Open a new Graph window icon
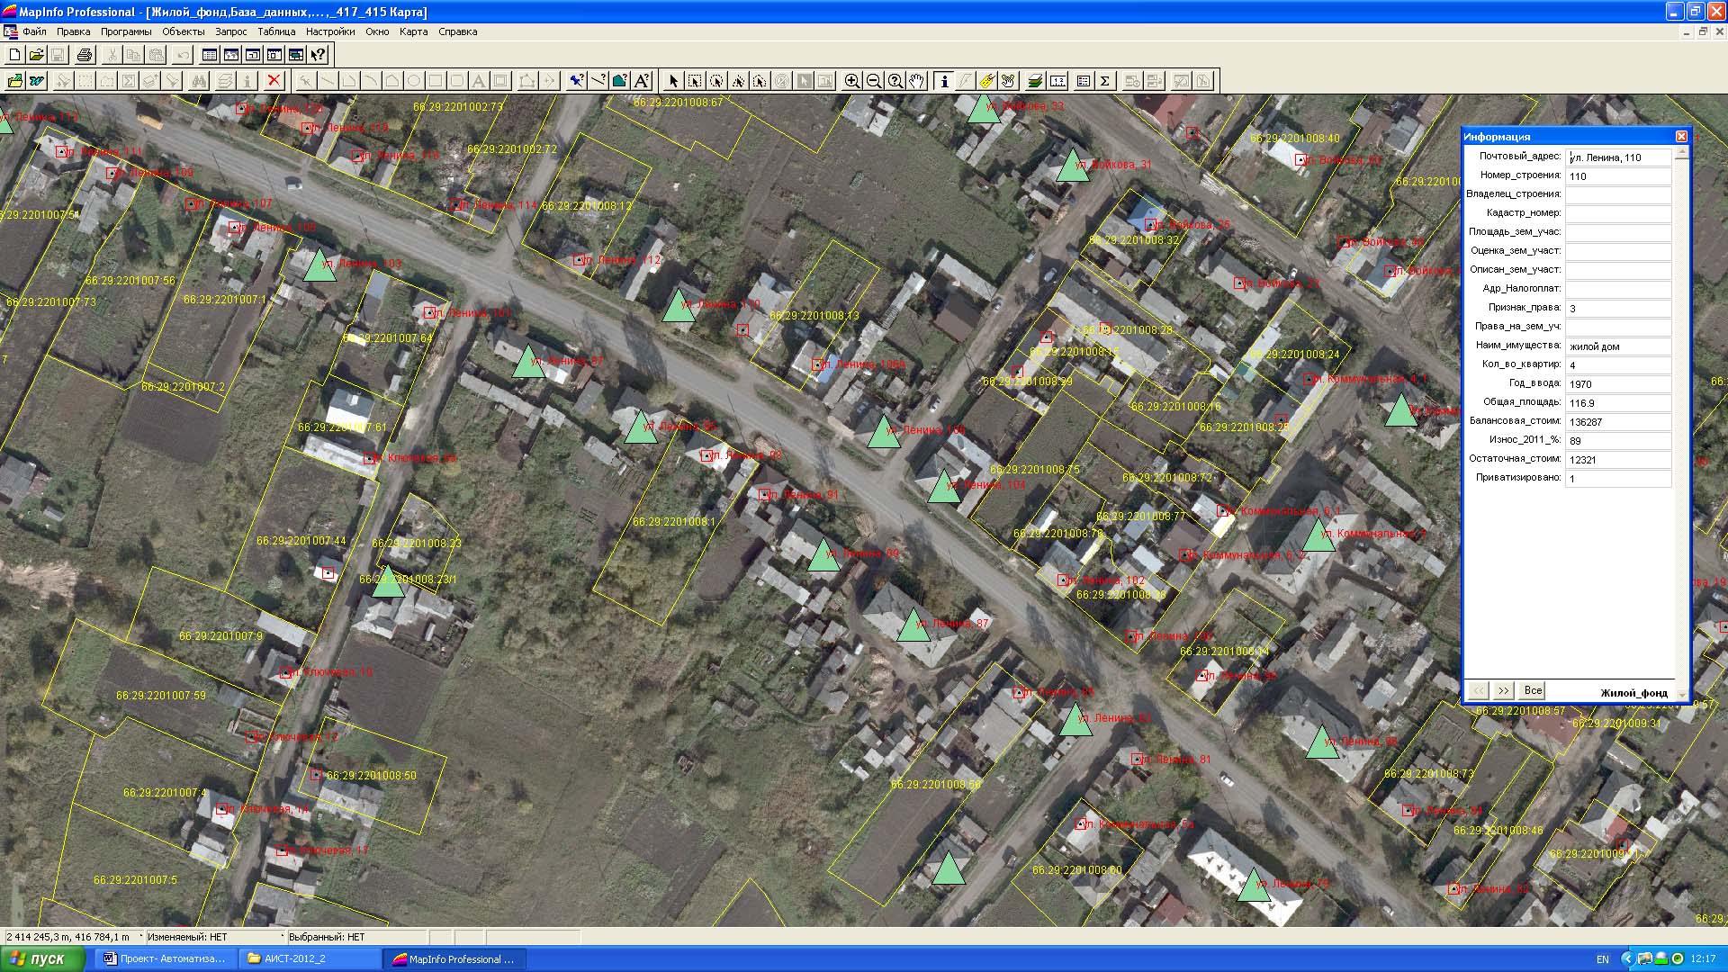Screen dimensions: 1728x972 (x=253, y=55)
